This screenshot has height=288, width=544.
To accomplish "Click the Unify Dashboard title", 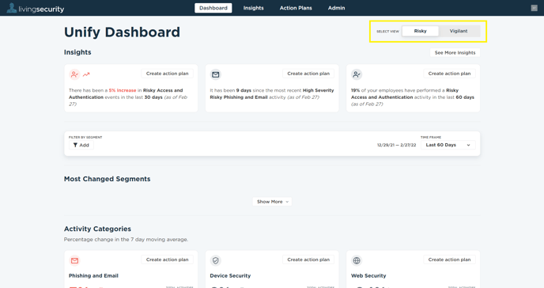I will click(x=122, y=32).
